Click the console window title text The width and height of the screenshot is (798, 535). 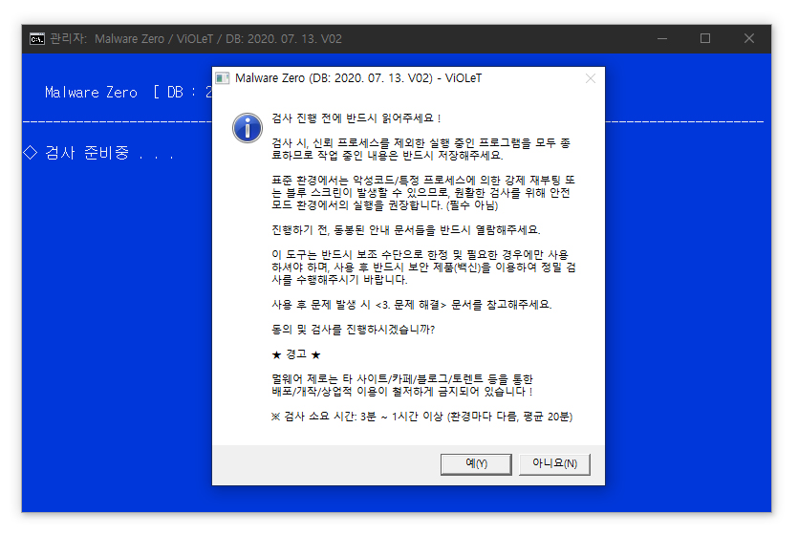pyautogui.click(x=196, y=38)
